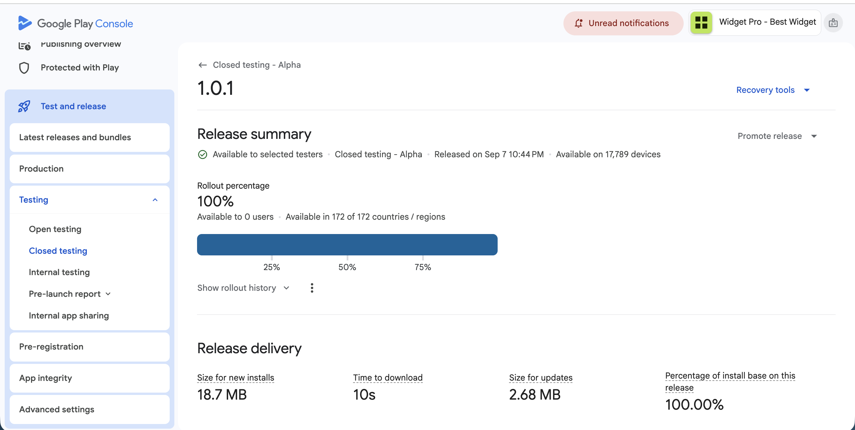Click the Time to download label
The image size is (855, 430).
388,378
